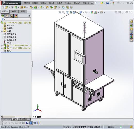Click the View Settings monitor icon
This screenshot has width=134, height=129.
pos(102,12)
